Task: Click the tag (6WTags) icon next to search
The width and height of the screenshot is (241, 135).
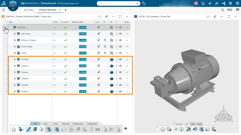Action: pos(144,3)
